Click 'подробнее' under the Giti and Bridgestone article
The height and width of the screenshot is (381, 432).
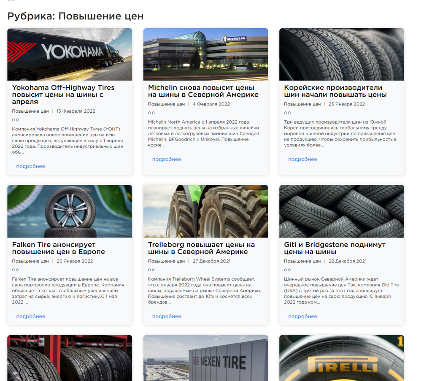click(302, 316)
